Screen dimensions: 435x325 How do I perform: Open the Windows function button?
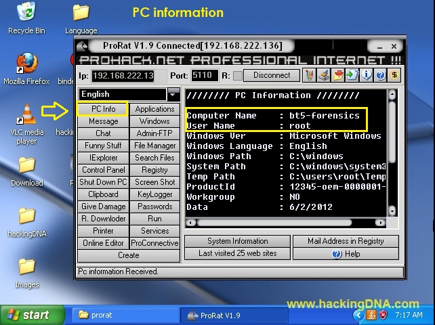(x=154, y=121)
